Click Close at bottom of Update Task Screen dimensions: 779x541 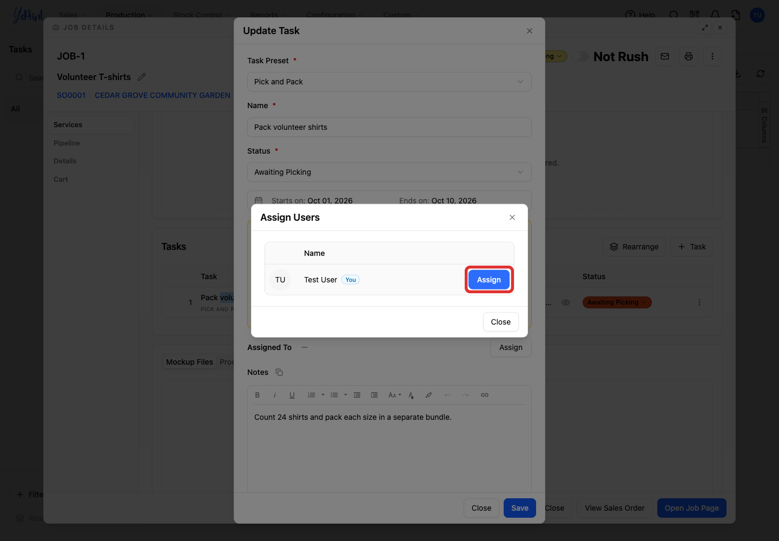click(481, 508)
